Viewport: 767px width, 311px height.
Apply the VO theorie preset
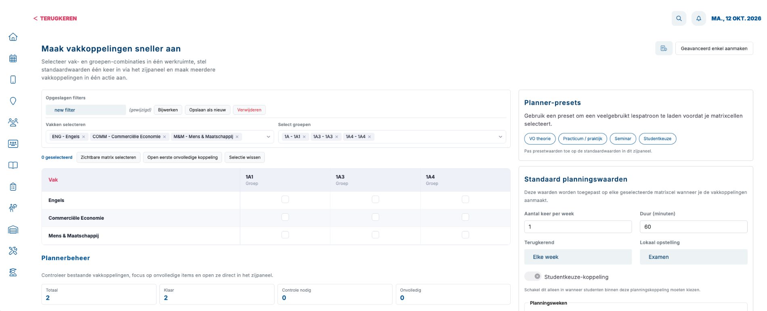(540, 139)
